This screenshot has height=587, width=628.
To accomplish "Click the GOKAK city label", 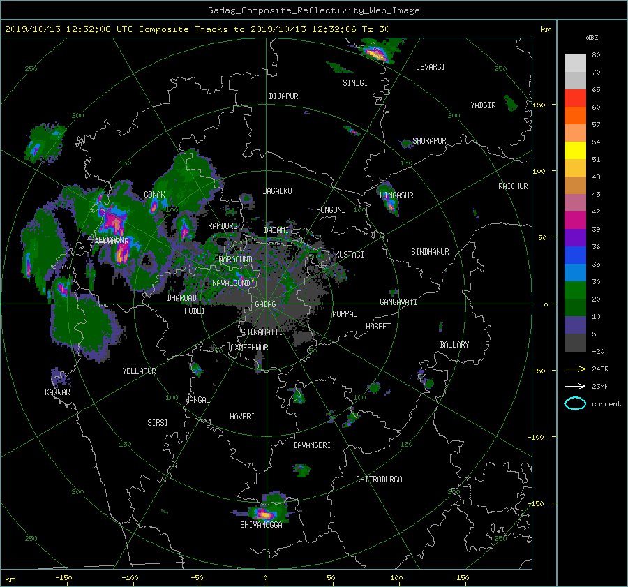I will click(x=155, y=195).
